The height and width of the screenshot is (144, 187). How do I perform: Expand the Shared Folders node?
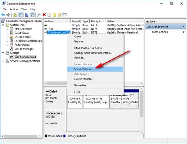(7, 37)
